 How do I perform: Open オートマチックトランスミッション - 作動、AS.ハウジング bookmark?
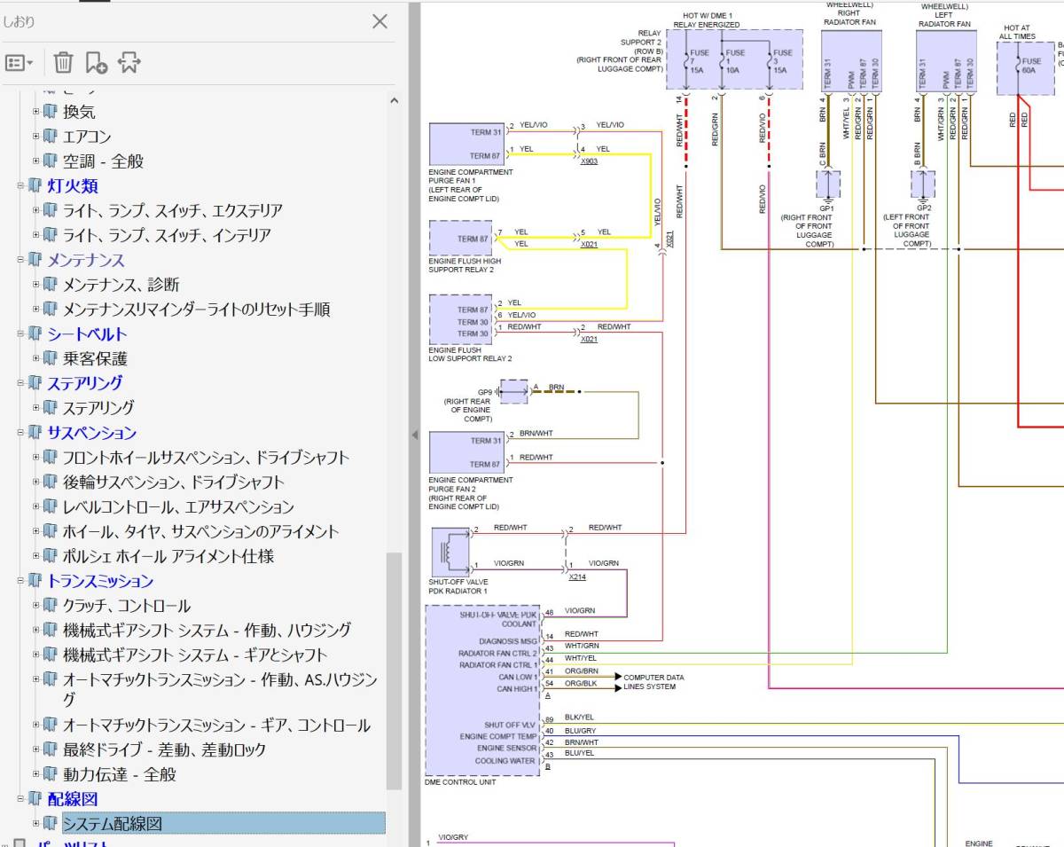(x=220, y=689)
